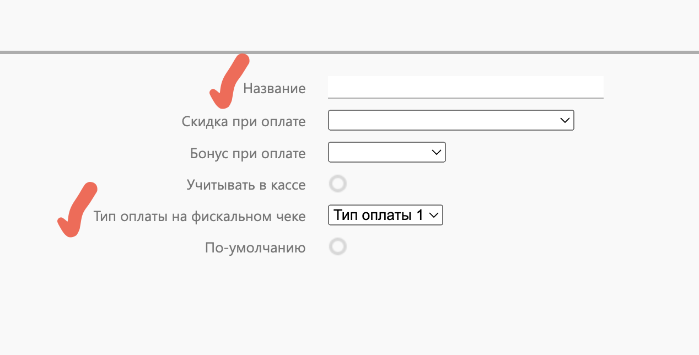Click the chevron arrow of Скидка при оплате

[x=564, y=120]
